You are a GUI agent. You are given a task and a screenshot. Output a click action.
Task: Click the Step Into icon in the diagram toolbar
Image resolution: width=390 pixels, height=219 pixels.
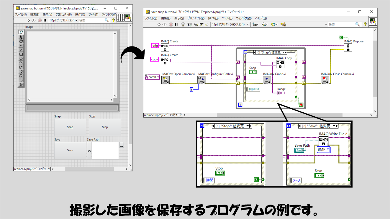[x=196, y=24]
